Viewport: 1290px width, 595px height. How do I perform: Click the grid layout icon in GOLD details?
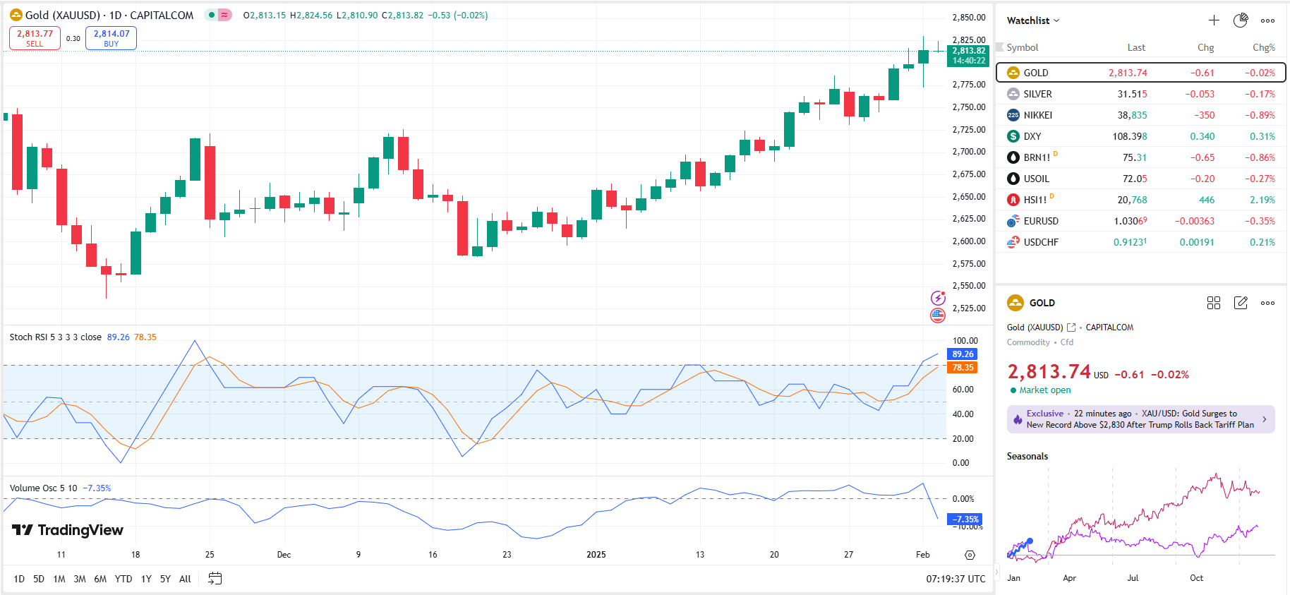[1214, 303]
